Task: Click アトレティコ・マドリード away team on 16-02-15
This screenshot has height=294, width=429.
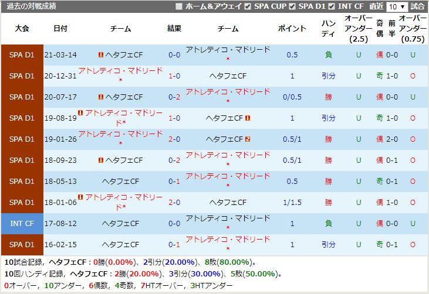Action: click(228, 240)
